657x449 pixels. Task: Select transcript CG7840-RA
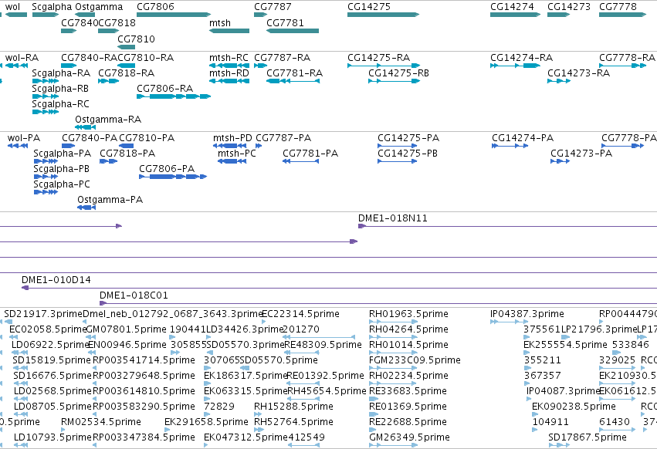click(89, 58)
